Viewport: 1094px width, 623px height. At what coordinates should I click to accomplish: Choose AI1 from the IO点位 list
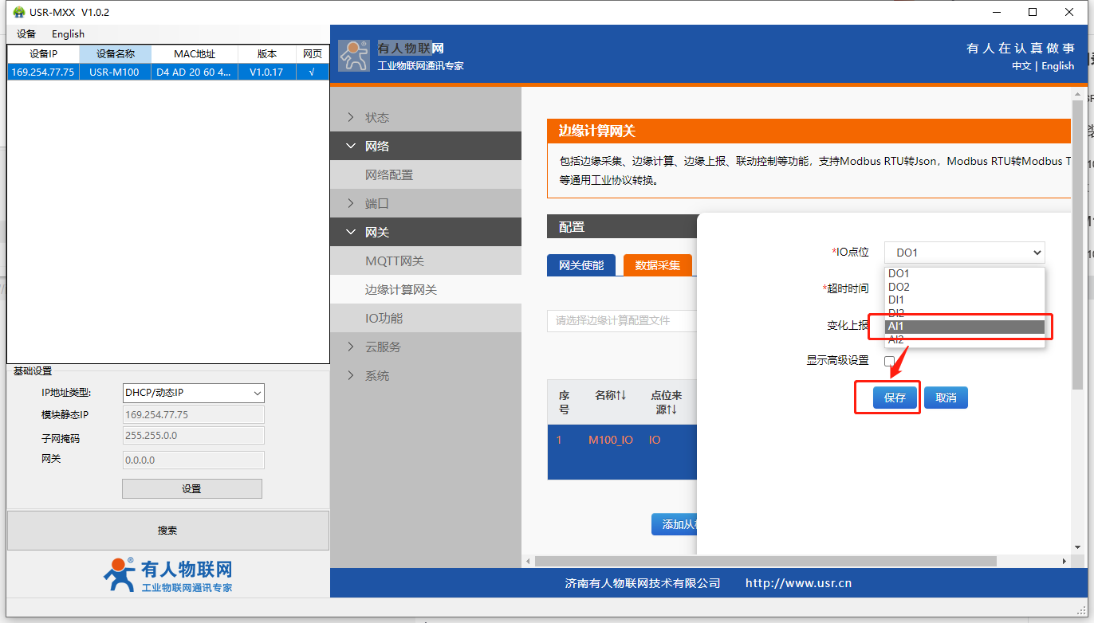[965, 327]
